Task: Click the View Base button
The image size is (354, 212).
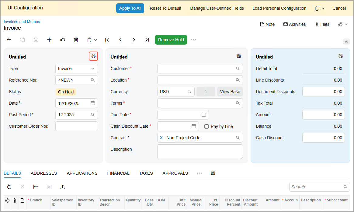Action: click(x=230, y=92)
